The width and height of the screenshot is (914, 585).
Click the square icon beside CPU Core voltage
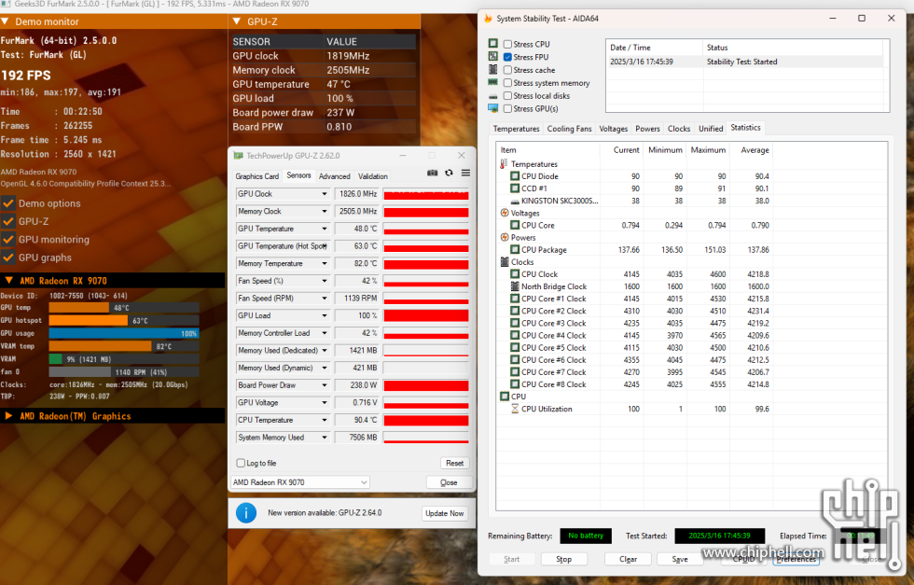click(515, 225)
